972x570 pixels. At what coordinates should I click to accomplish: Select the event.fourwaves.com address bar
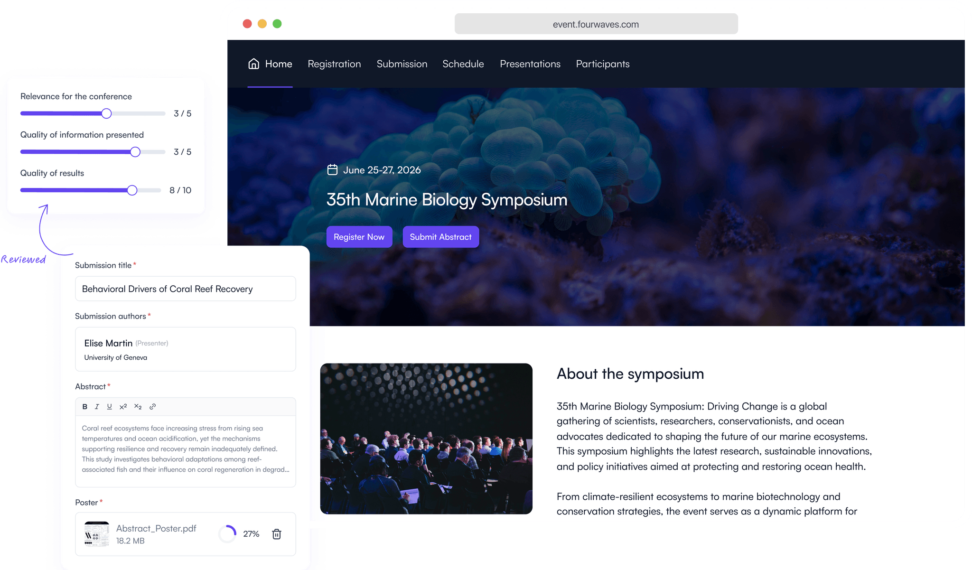pyautogui.click(x=595, y=24)
